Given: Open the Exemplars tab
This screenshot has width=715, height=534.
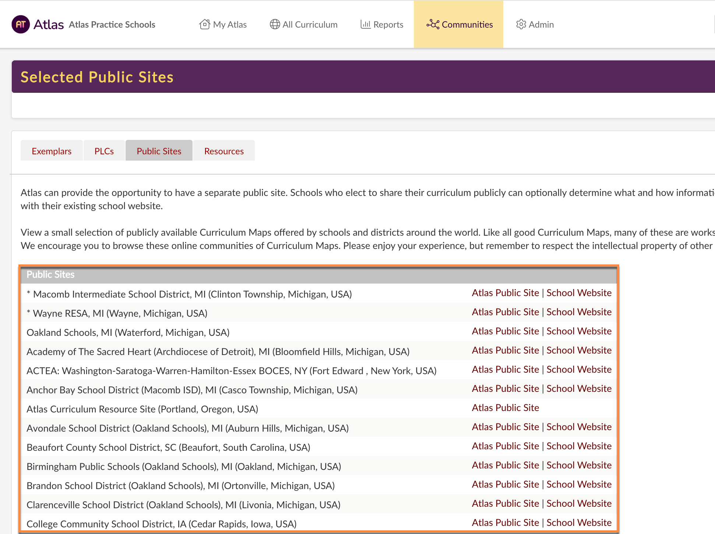Looking at the screenshot, I should 52,151.
